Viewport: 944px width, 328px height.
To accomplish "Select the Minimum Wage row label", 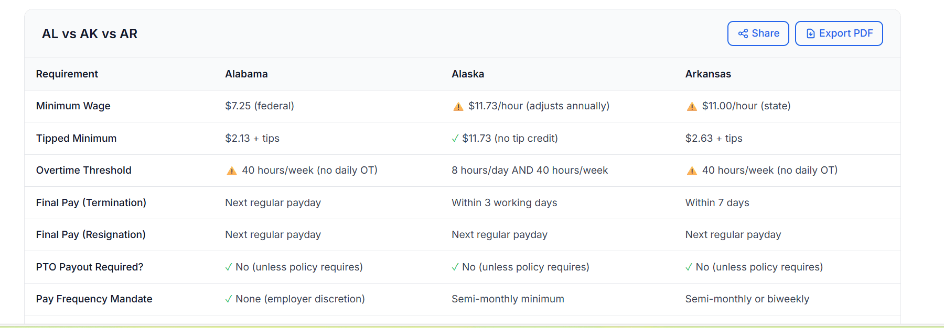I will click(73, 106).
